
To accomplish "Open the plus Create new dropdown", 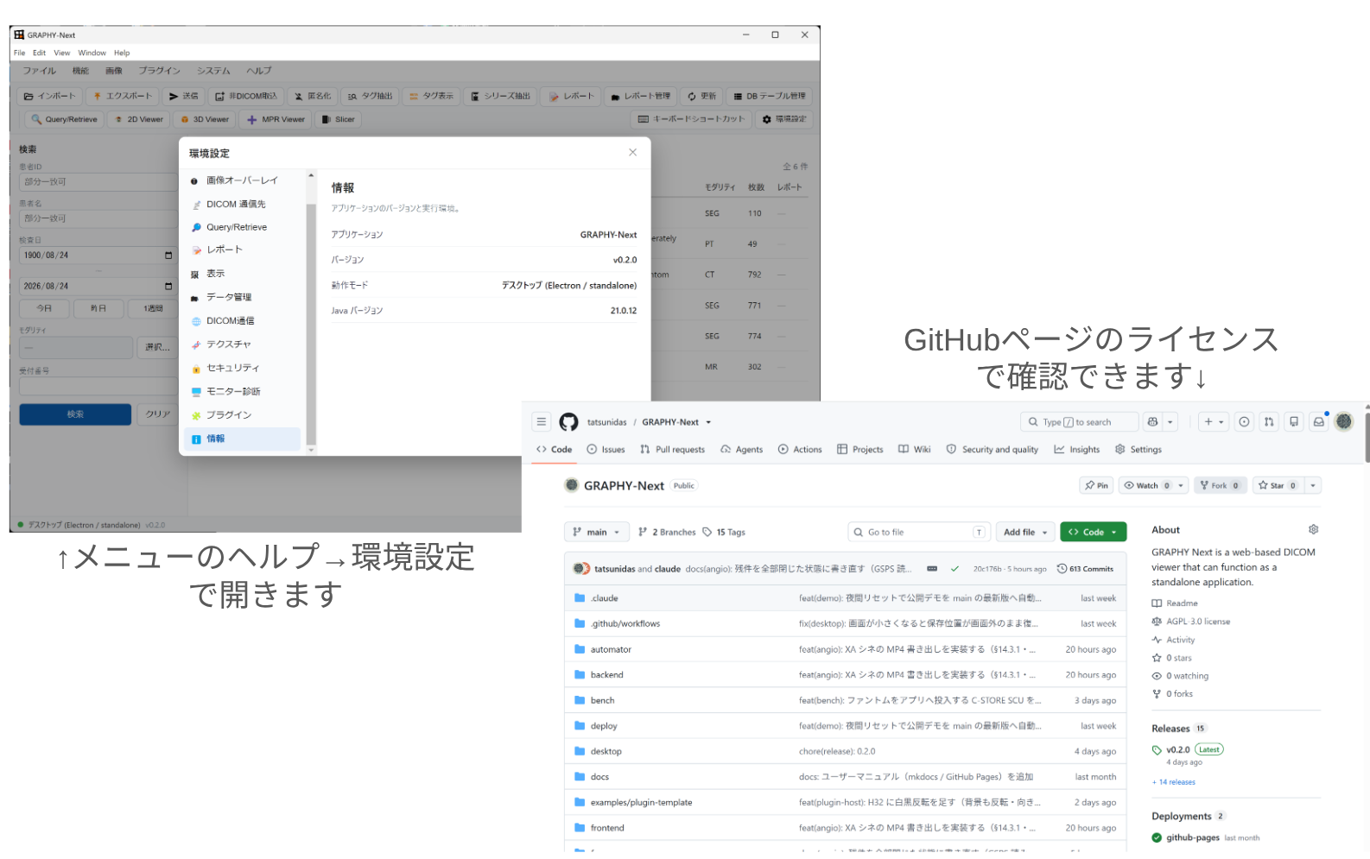I will coord(1214,422).
